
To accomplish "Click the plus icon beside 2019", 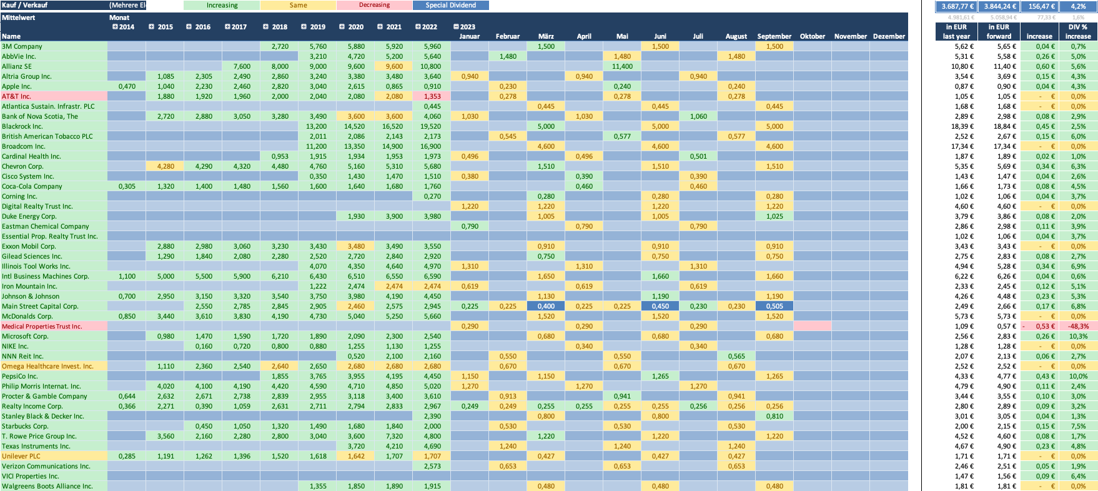I will [304, 27].
